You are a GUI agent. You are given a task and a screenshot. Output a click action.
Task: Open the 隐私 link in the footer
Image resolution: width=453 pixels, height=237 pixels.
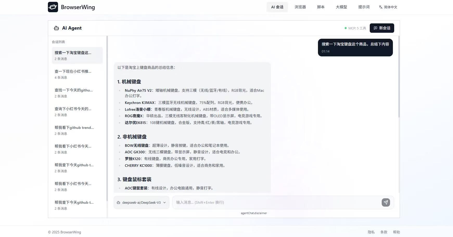(x=371, y=232)
